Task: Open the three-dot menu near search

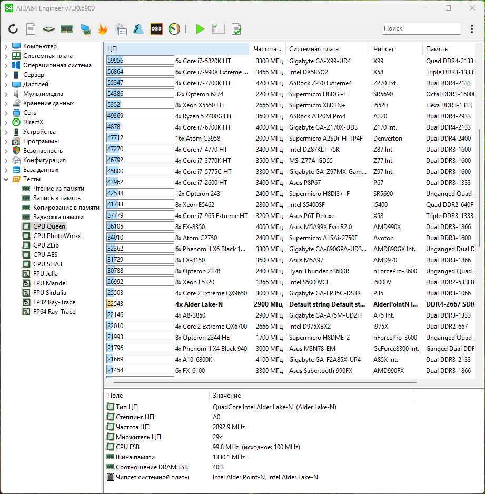Action: (x=471, y=29)
